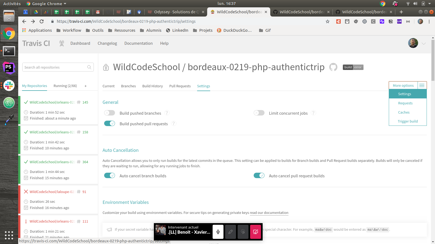Image resolution: width=435 pixels, height=244 pixels.
Task: Click the build error status badge
Action: [x=353, y=67]
